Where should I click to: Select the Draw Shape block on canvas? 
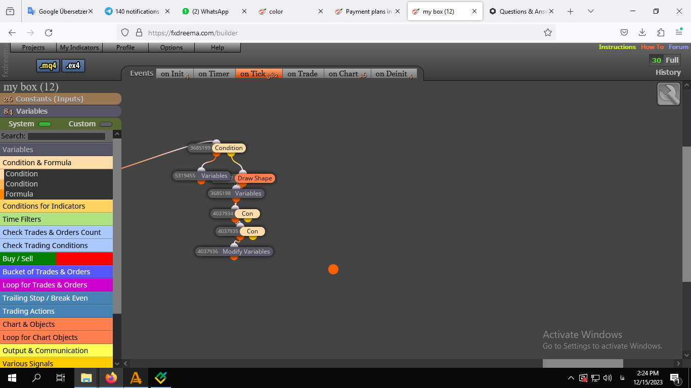255,178
